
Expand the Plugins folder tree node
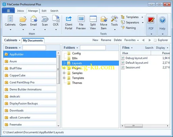click(64, 68)
